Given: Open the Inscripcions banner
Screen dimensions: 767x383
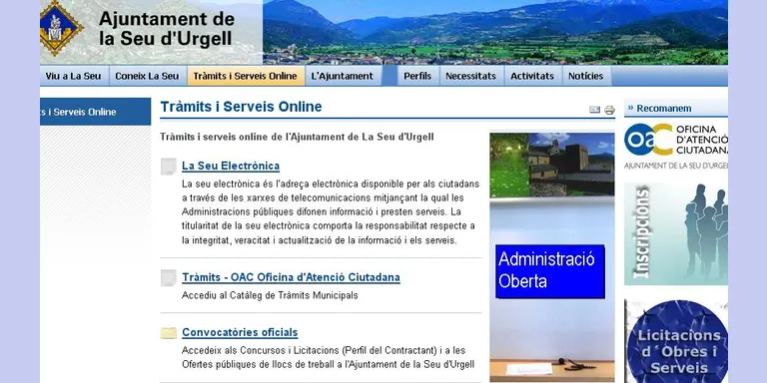Looking at the screenshot, I should (x=676, y=233).
